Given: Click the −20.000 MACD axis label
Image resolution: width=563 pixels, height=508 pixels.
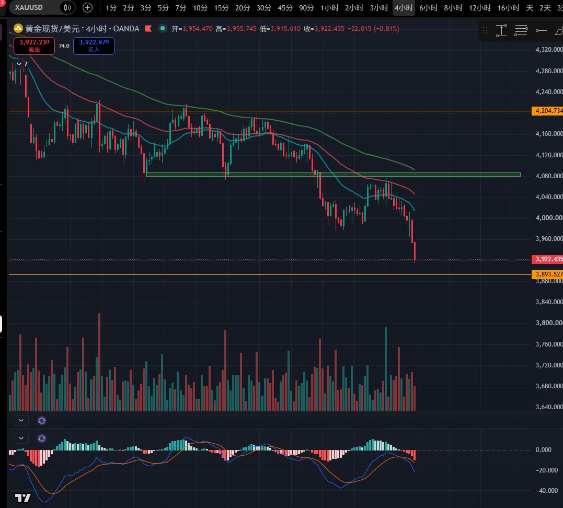Looking at the screenshot, I should point(546,470).
